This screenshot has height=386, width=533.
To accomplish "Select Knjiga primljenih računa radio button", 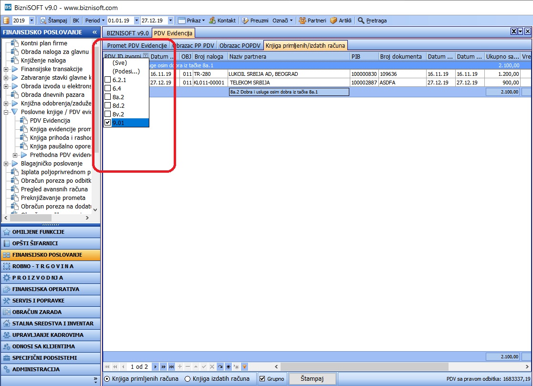I will coord(107,378).
